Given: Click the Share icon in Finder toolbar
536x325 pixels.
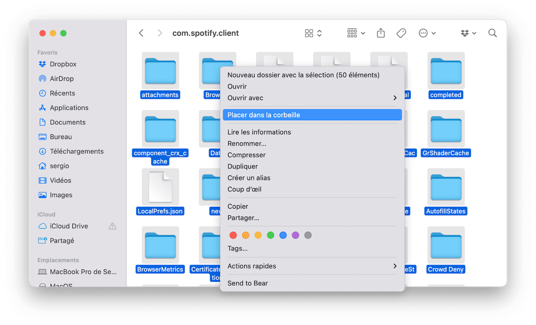Looking at the screenshot, I should pos(381,33).
